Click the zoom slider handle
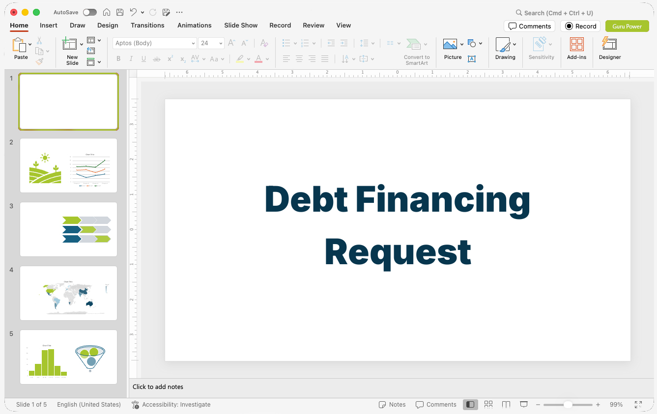Viewport: 657px width, 414px height. (568, 405)
